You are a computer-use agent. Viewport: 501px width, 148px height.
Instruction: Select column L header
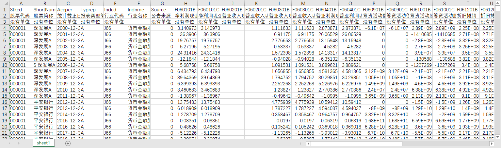point(280,3)
